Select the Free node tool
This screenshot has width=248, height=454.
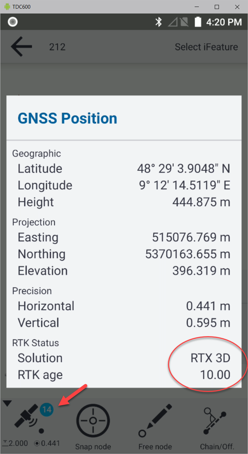tap(155, 420)
